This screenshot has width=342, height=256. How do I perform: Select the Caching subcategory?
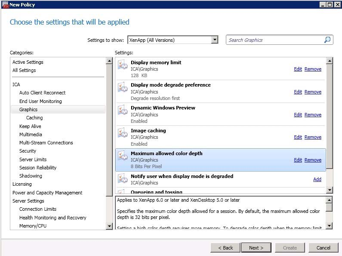[34, 118]
